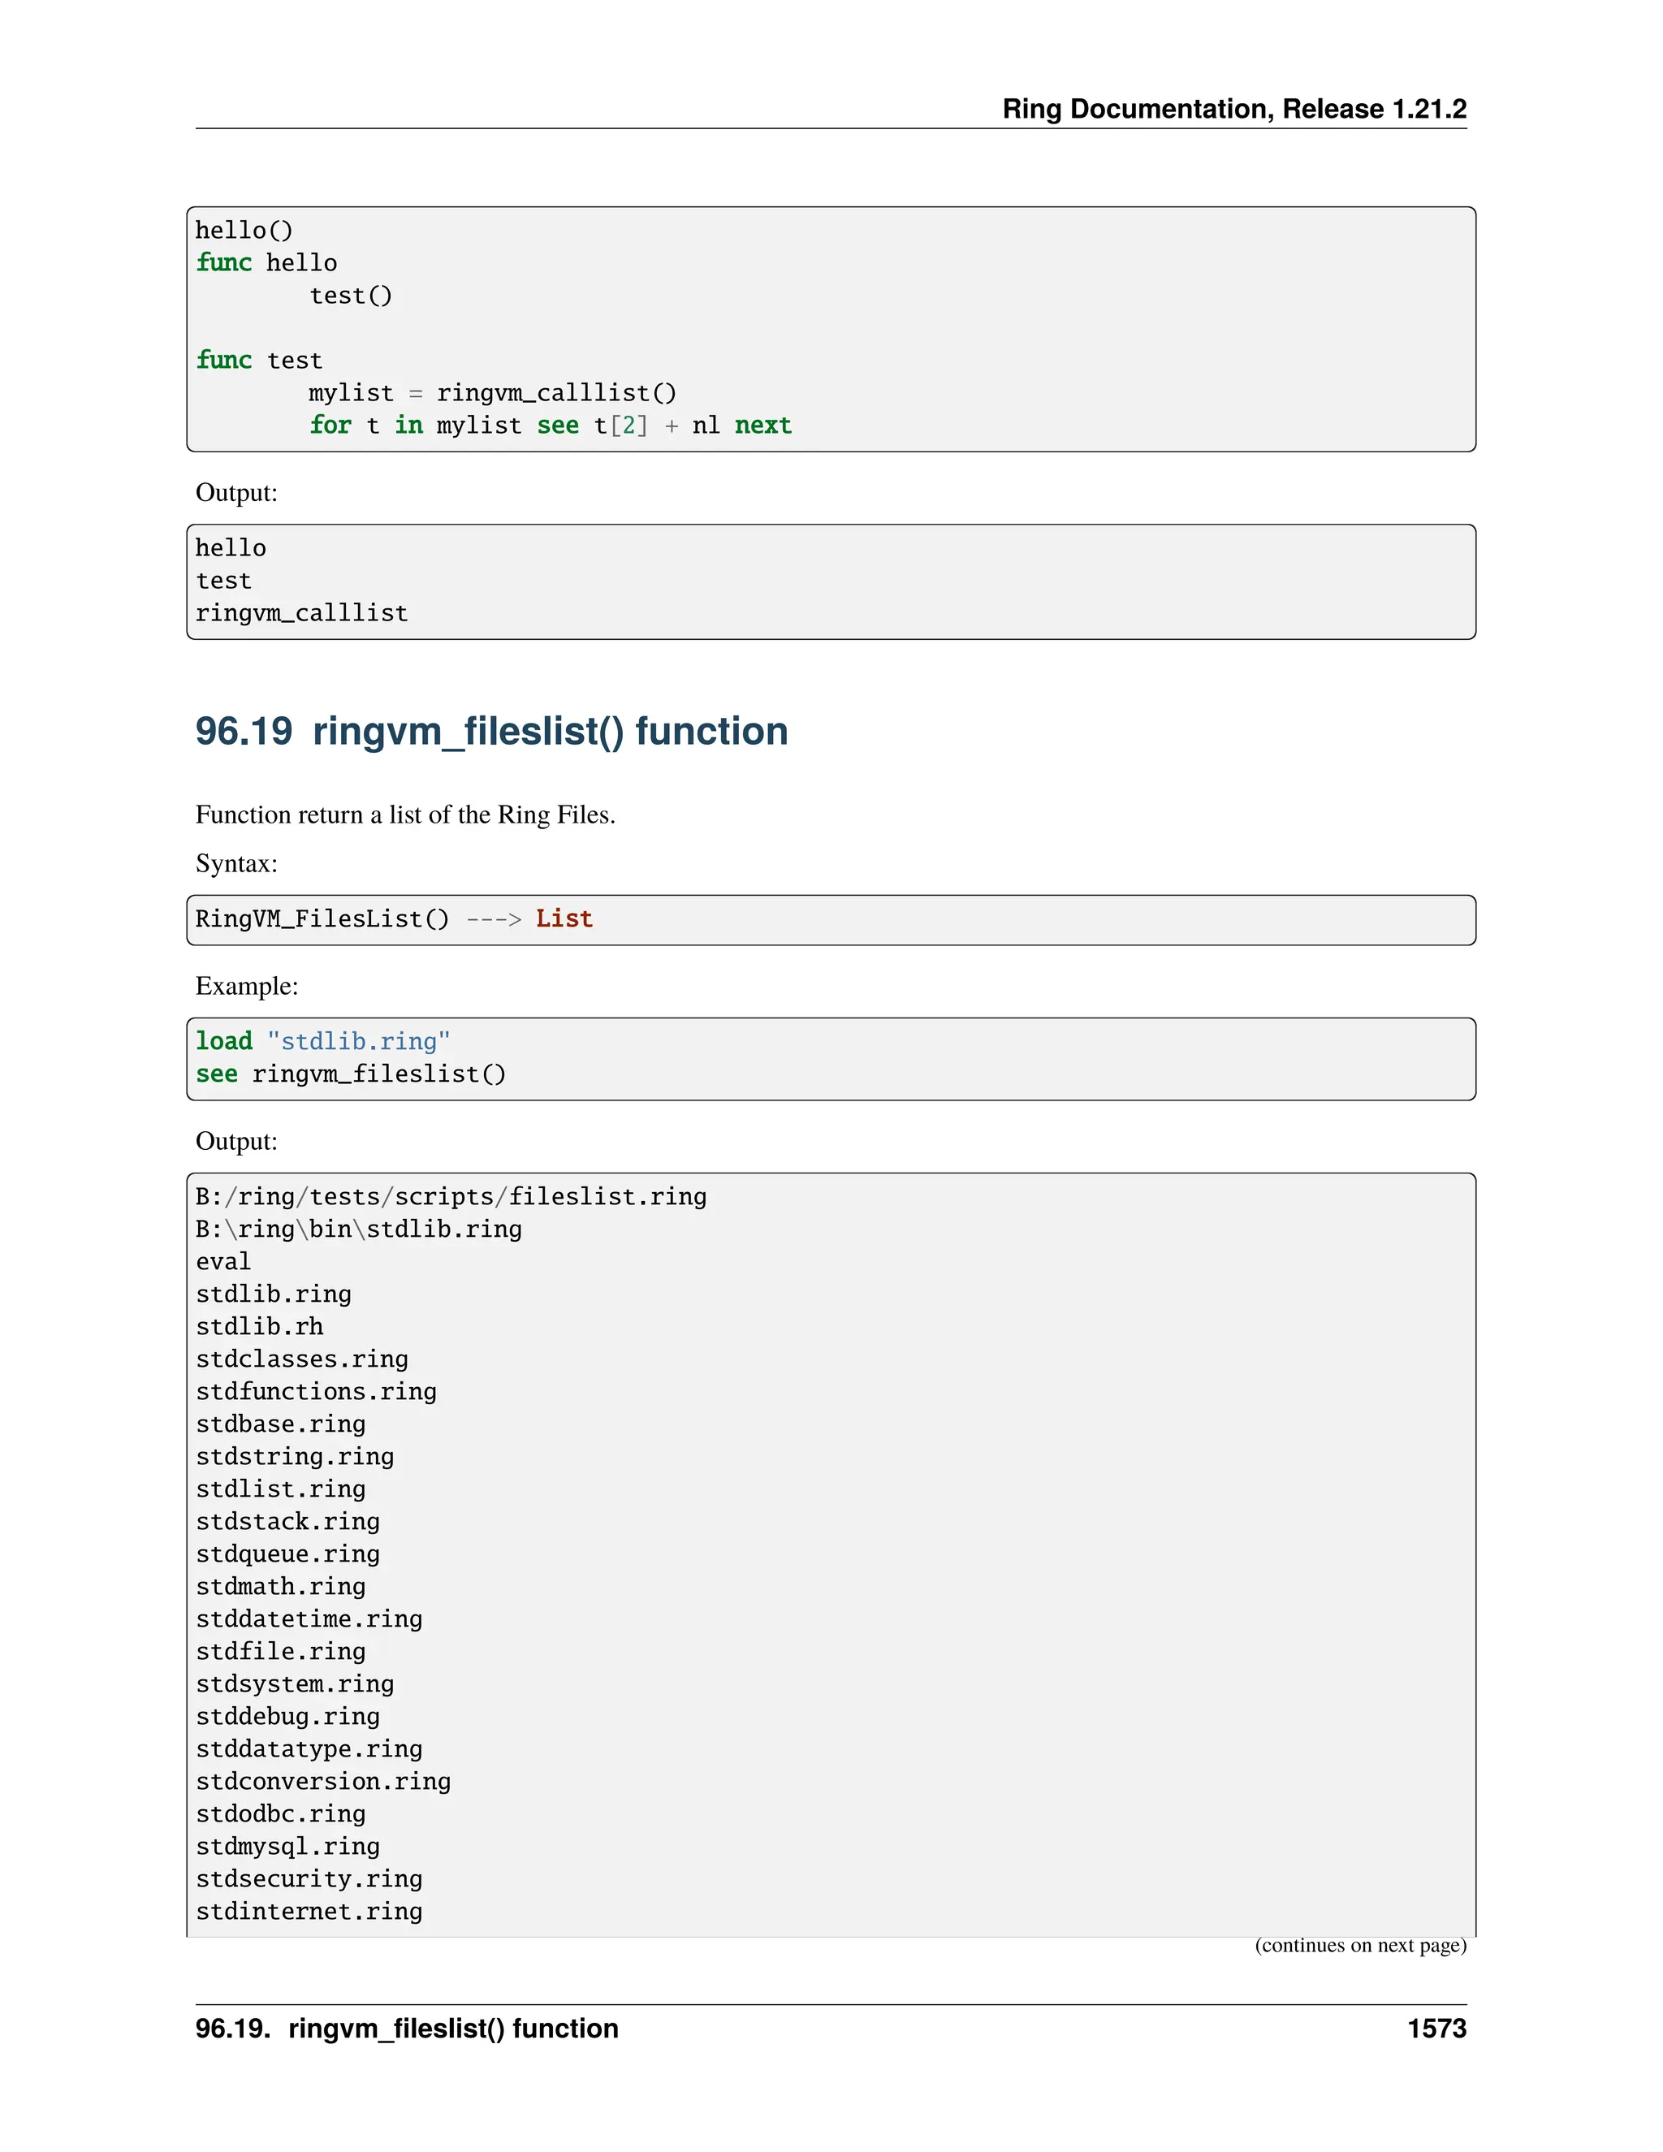
Task: Click the 'eval' output line
Action: point(223,1261)
